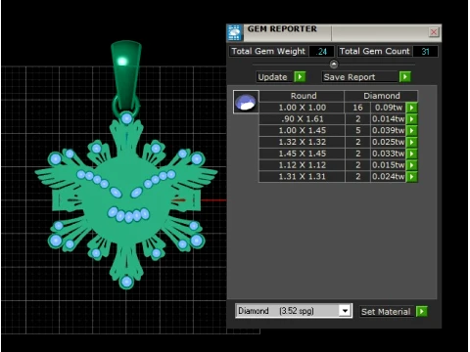Click the green arrow in the 1.32 X 1.32 row
470x352 pixels.
coord(412,142)
